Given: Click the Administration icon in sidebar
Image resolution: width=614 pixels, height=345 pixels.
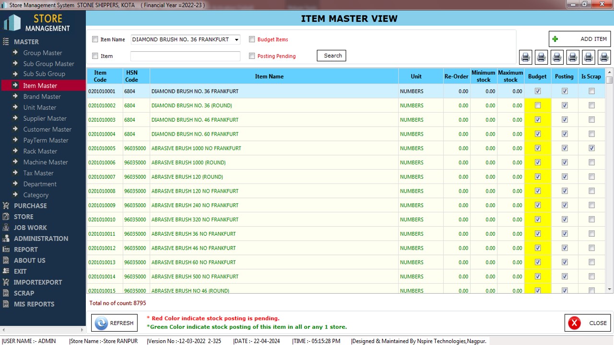Looking at the screenshot, I should point(6,239).
